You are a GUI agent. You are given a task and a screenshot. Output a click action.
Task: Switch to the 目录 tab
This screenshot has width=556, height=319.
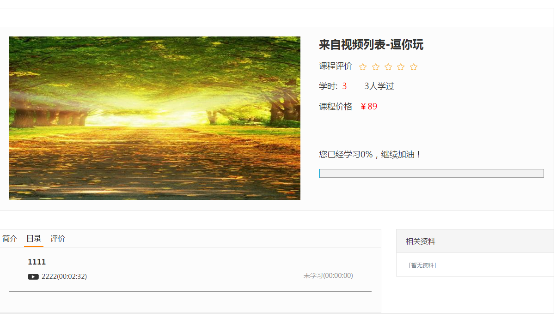(x=34, y=239)
